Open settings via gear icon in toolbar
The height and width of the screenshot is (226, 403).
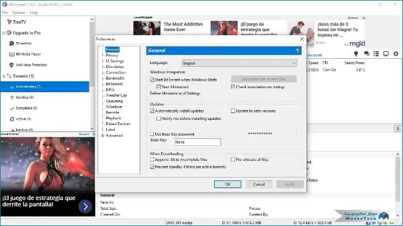pyautogui.click(x=396, y=54)
